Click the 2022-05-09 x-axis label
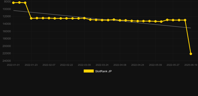The image size is (198, 96). pos(155,65)
